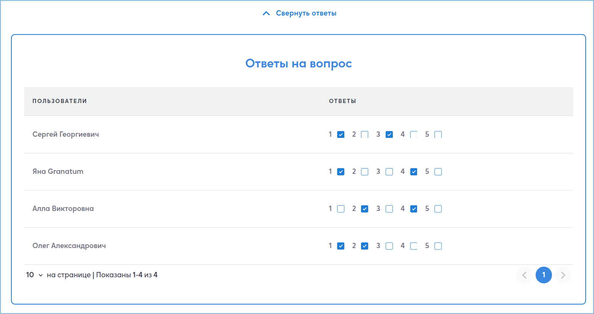Check answer 2 for Сергей Георгиевич
This screenshot has height=314, width=594.
click(364, 134)
